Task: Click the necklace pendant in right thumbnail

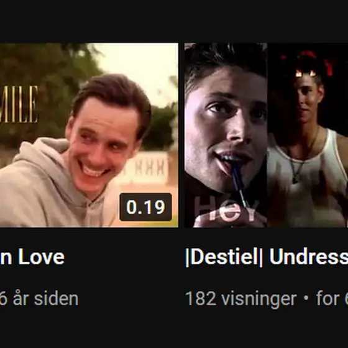Action: (295, 179)
